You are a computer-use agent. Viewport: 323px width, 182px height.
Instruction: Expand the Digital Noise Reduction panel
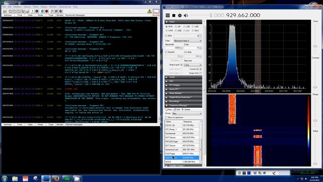[183, 98]
